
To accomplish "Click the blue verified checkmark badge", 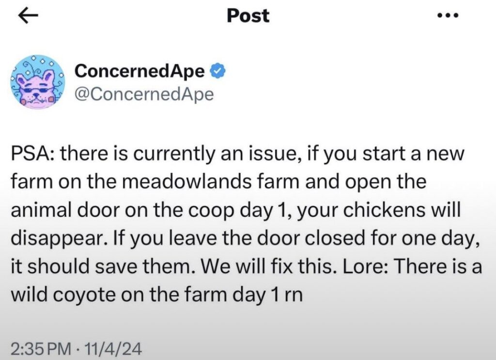I will tap(217, 71).
